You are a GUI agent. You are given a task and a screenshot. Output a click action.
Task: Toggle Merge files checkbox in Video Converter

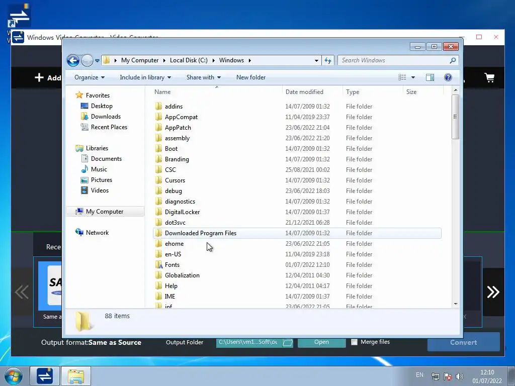click(x=354, y=342)
